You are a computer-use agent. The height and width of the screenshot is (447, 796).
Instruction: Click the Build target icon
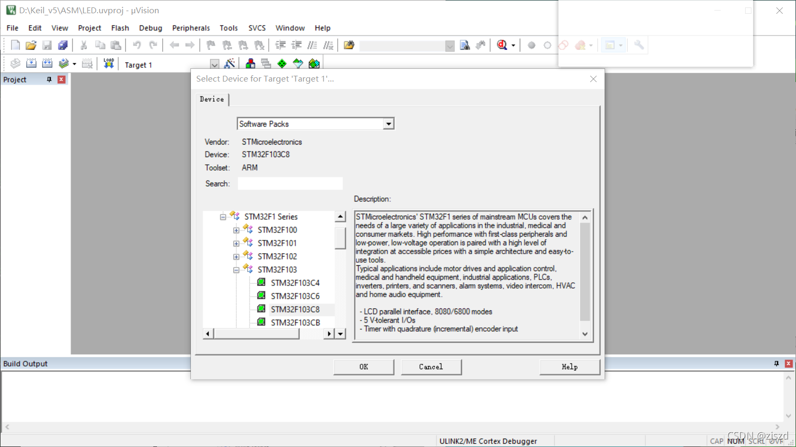coord(31,64)
